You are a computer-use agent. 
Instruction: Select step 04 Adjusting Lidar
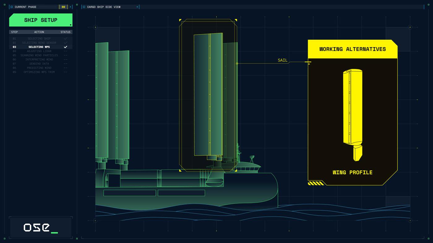coord(39,51)
